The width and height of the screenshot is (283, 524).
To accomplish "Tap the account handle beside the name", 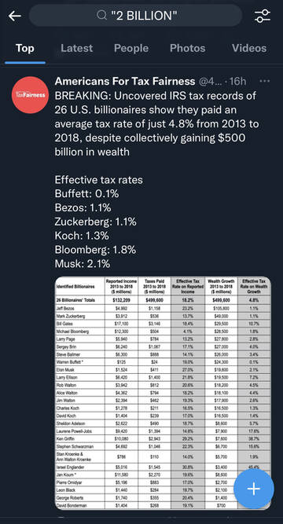I will [x=211, y=81].
